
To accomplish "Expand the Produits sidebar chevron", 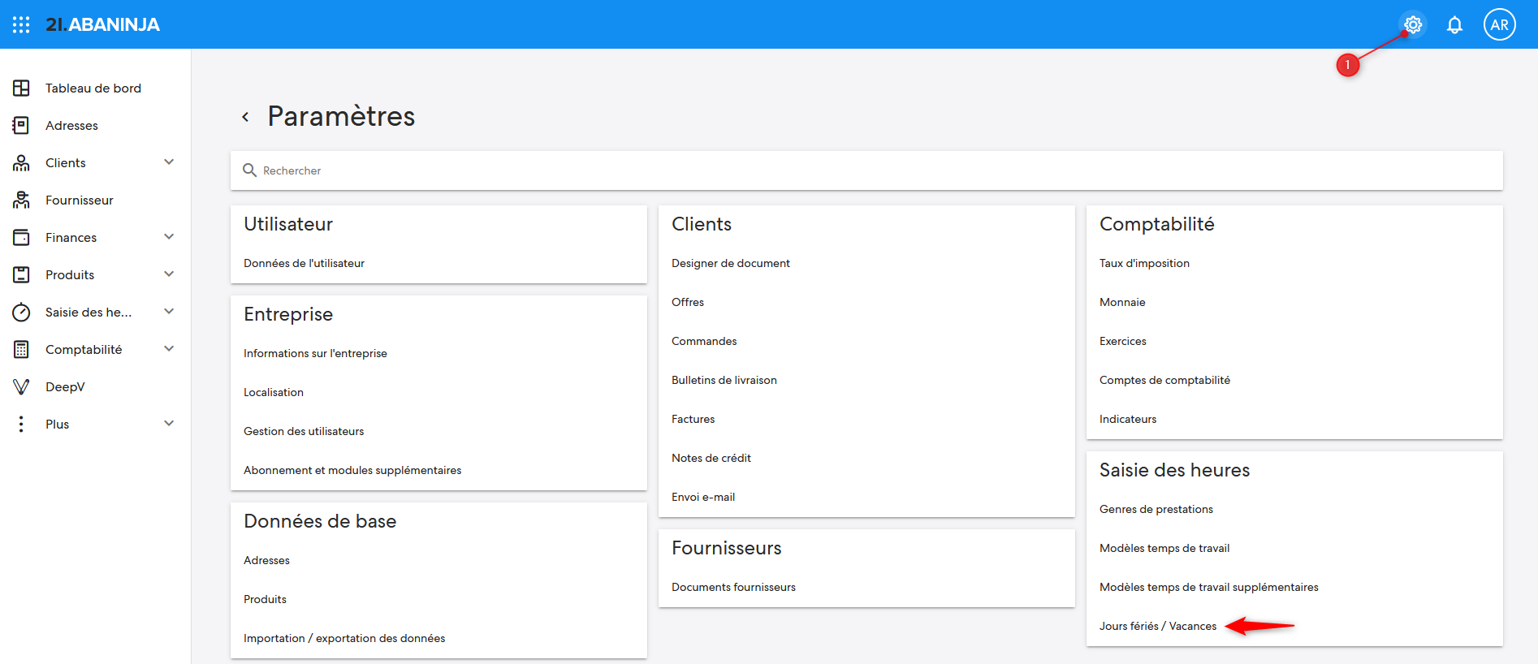I will [x=169, y=274].
